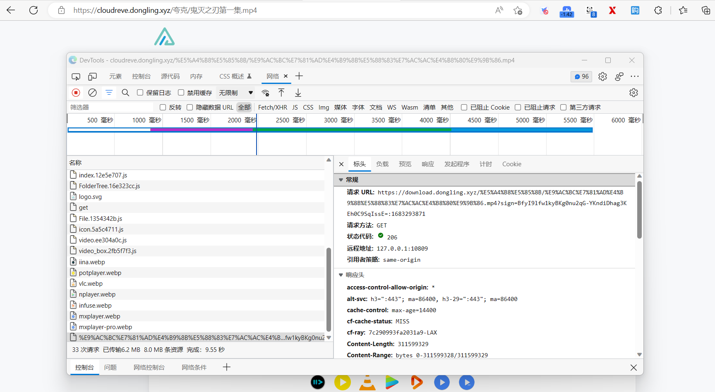Viewport: 715px width, 392px height.
Task: Enable the 保留日志 checkbox
Action: click(x=140, y=92)
